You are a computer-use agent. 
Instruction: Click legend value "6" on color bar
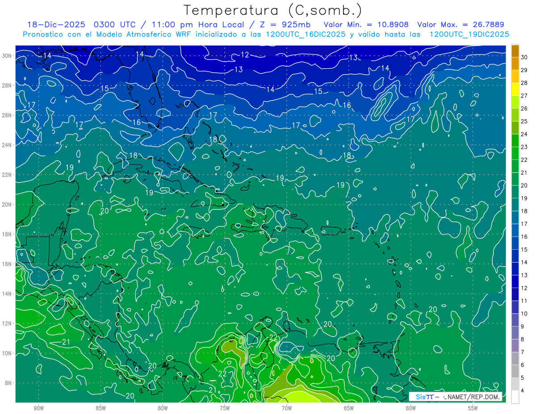523,365
